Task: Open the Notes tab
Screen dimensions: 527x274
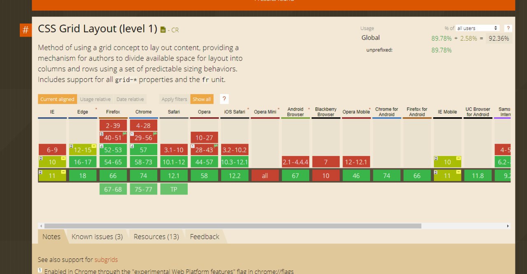Action: [51, 237]
